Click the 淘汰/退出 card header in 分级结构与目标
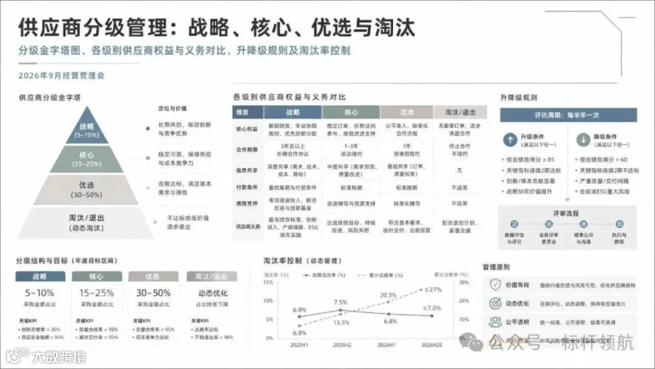655x369 pixels. tap(211, 277)
